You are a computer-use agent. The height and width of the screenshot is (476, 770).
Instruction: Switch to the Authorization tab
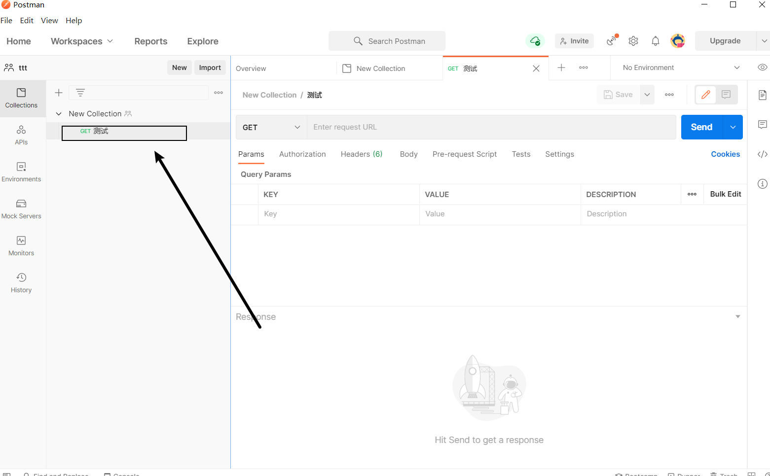(x=302, y=154)
